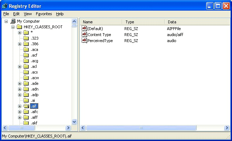232x141 pixels.
Task: Expand the .aifc key
Action: point(19,112)
